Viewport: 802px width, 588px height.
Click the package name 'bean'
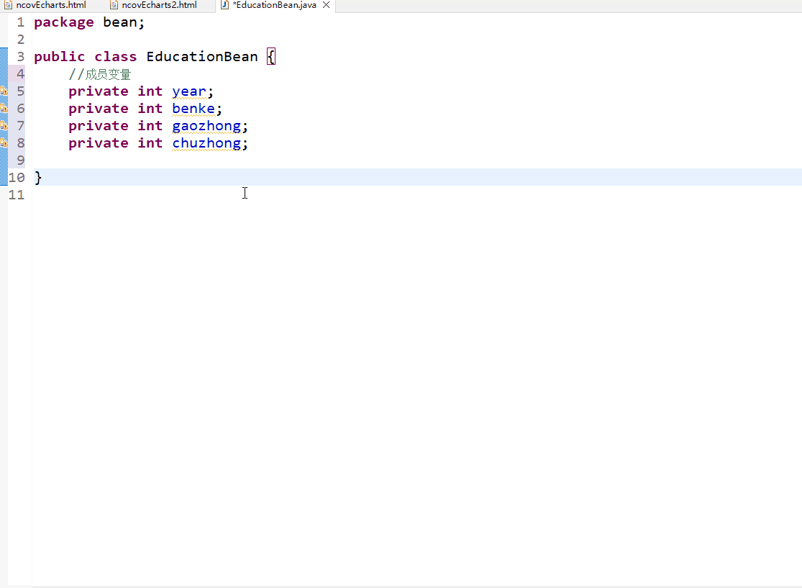pyautogui.click(x=119, y=22)
